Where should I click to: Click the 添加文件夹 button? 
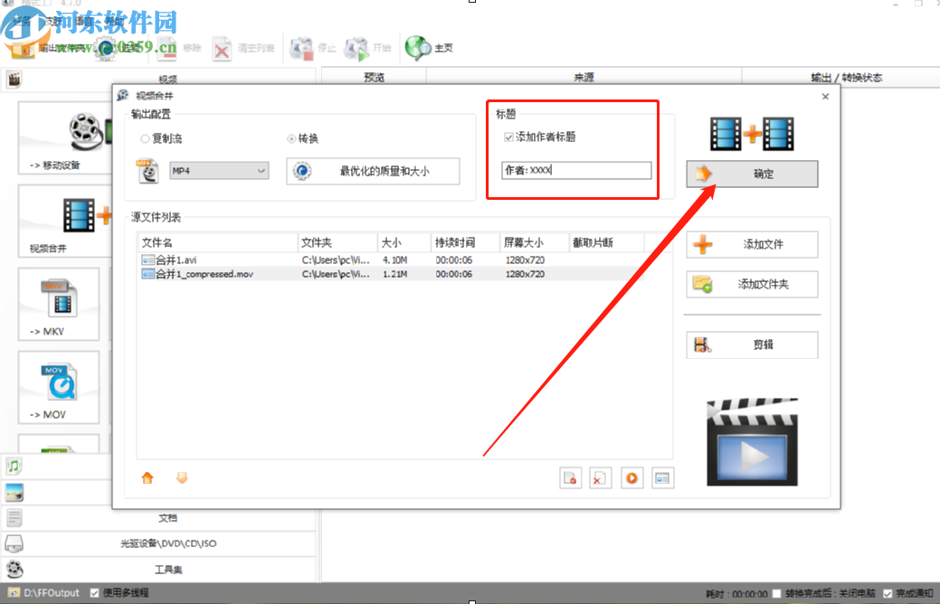coord(752,284)
